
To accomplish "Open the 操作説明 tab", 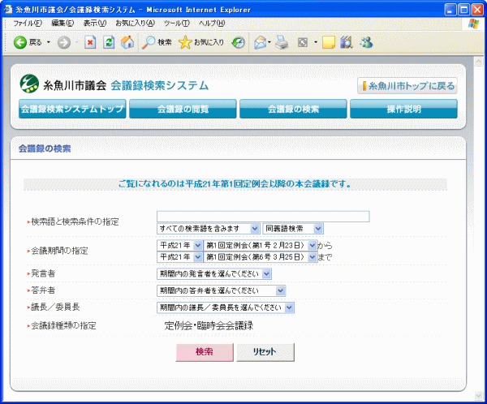I will (x=403, y=109).
